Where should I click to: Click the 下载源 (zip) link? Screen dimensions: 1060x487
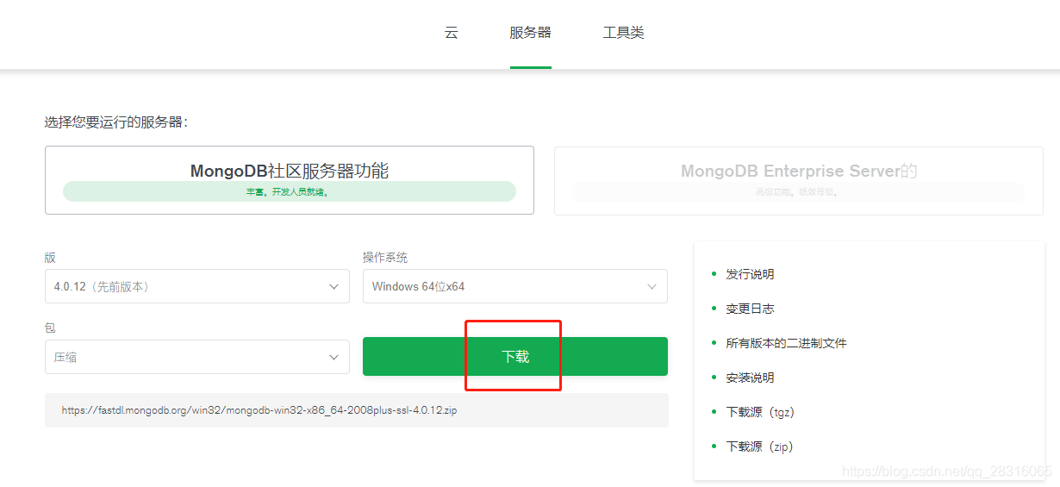pyautogui.click(x=759, y=446)
